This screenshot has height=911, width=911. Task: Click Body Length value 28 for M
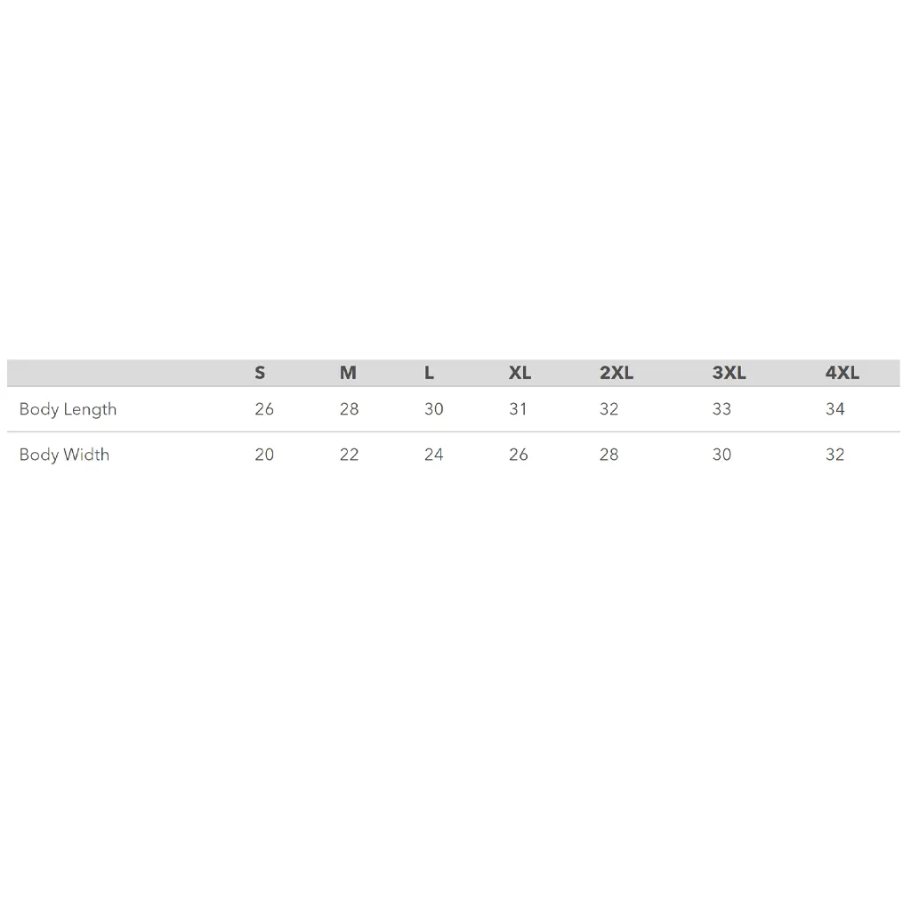pyautogui.click(x=349, y=409)
